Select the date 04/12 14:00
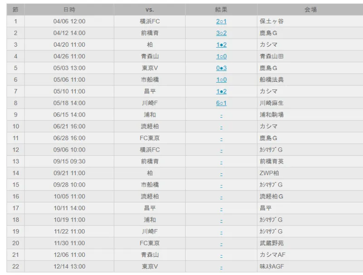This screenshot has height=275, width=363. [x=69, y=33]
